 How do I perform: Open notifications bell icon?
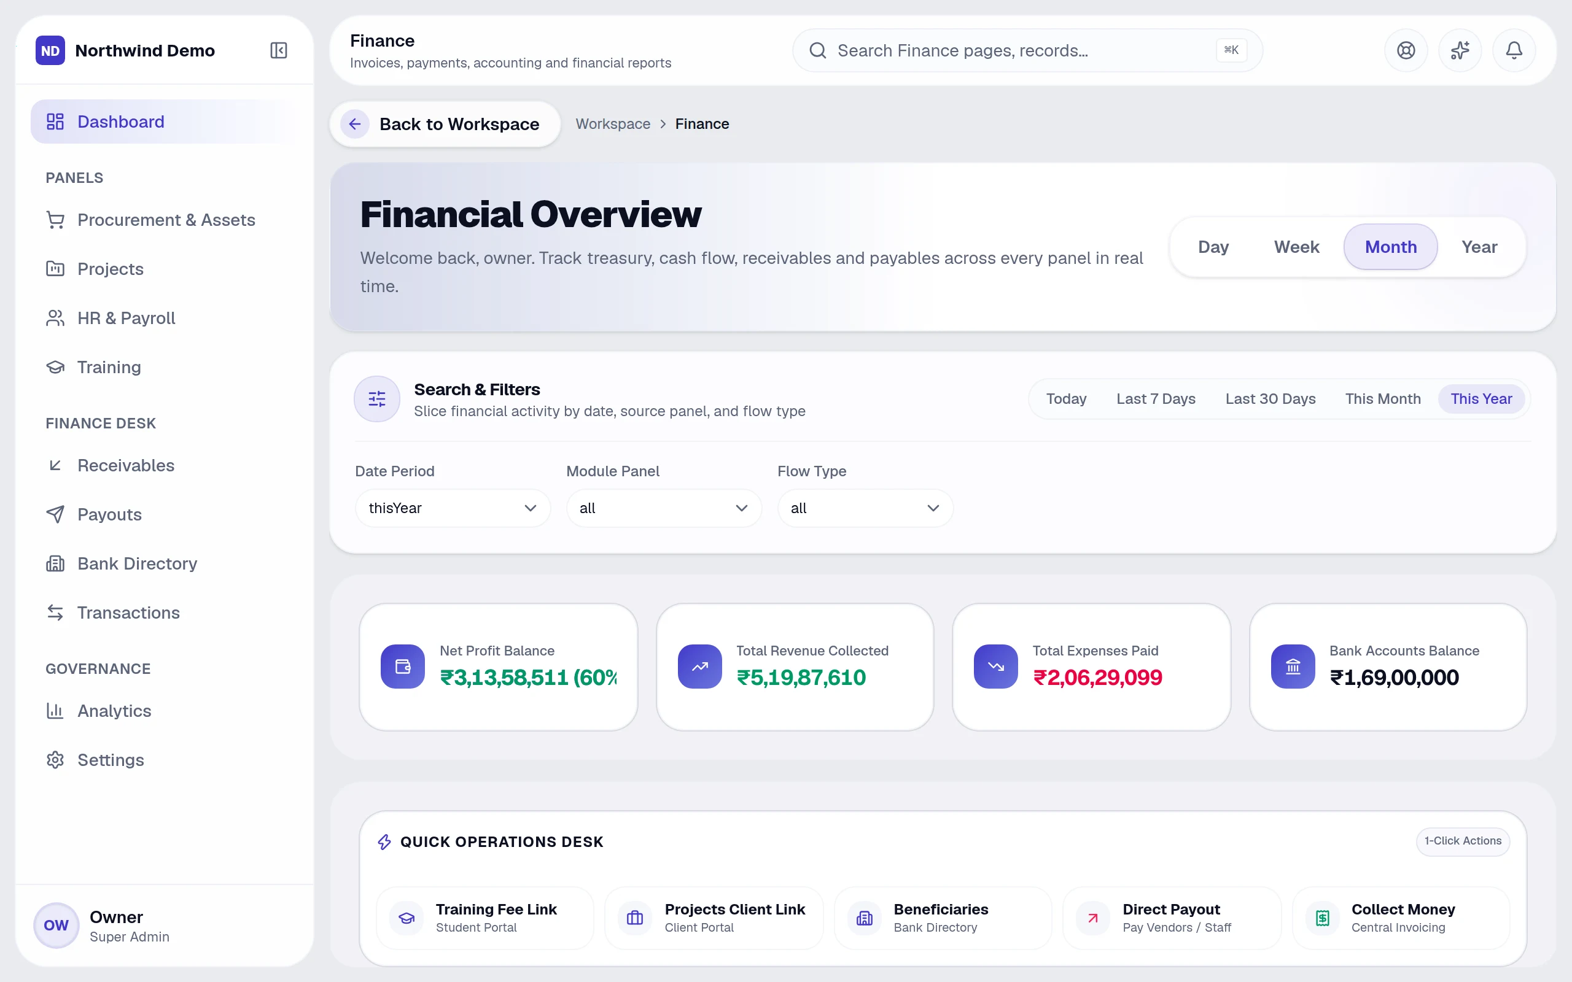[x=1514, y=50]
